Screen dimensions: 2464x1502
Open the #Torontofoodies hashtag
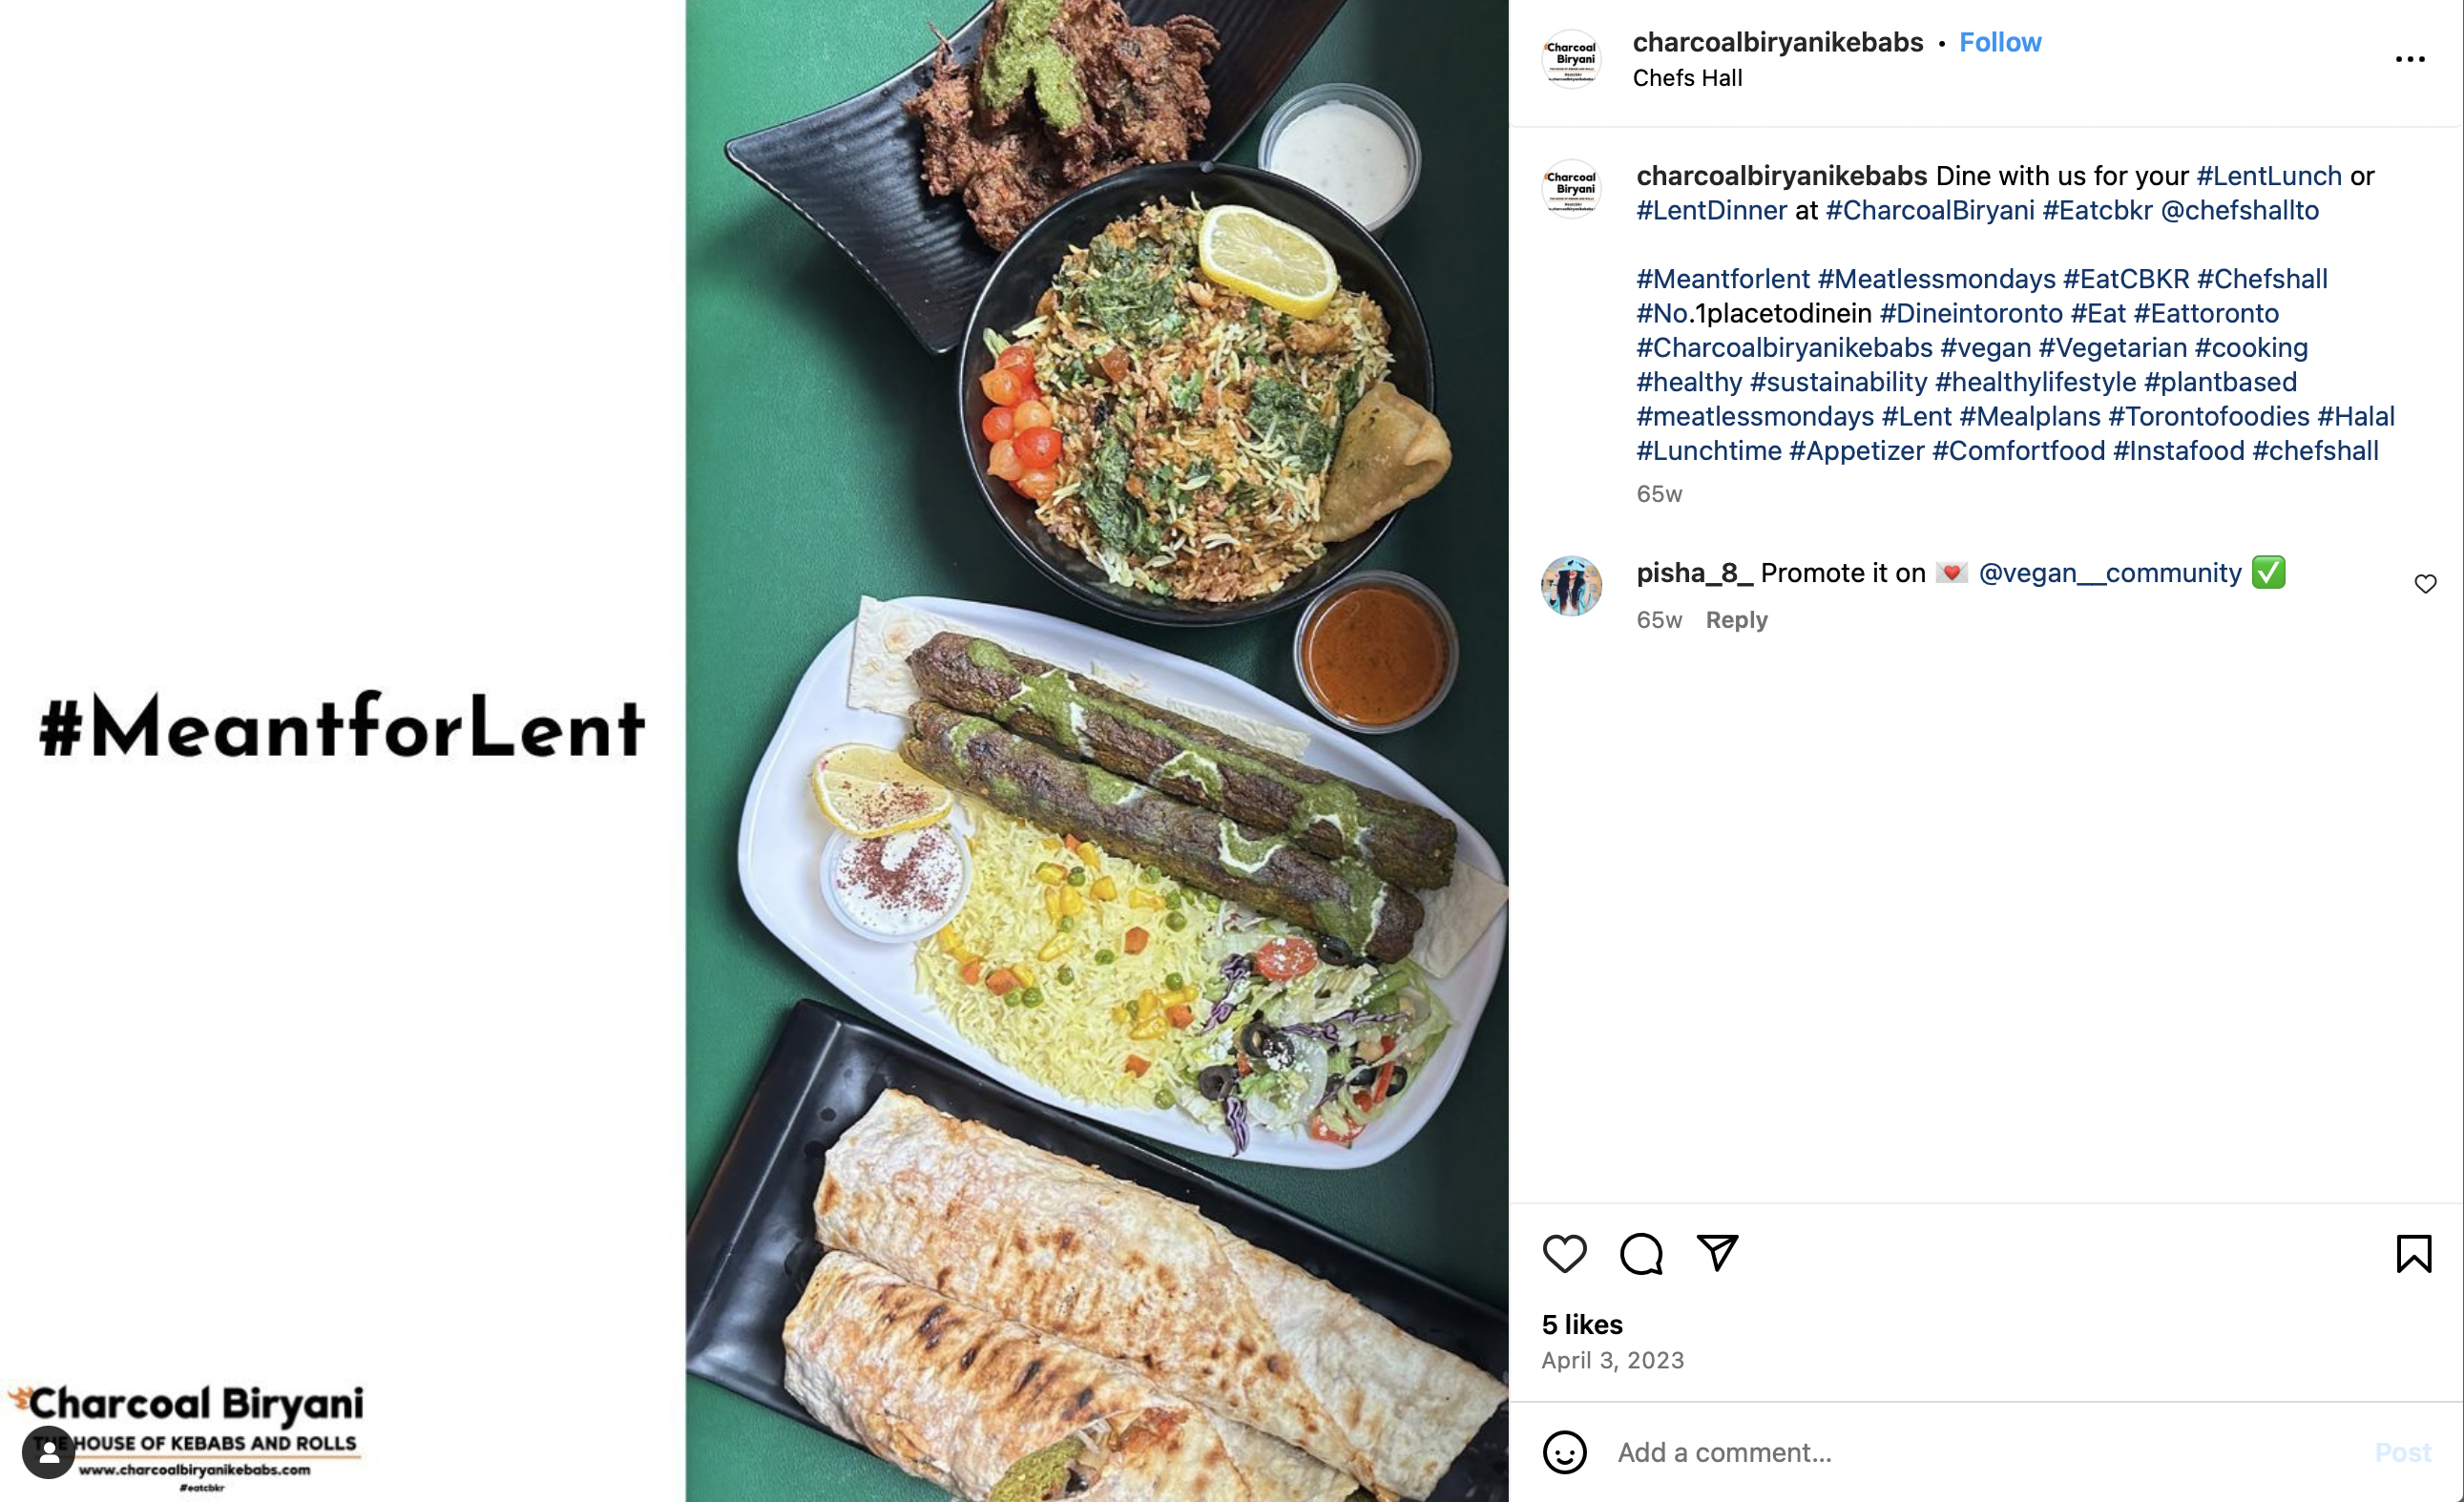pos(2208,416)
